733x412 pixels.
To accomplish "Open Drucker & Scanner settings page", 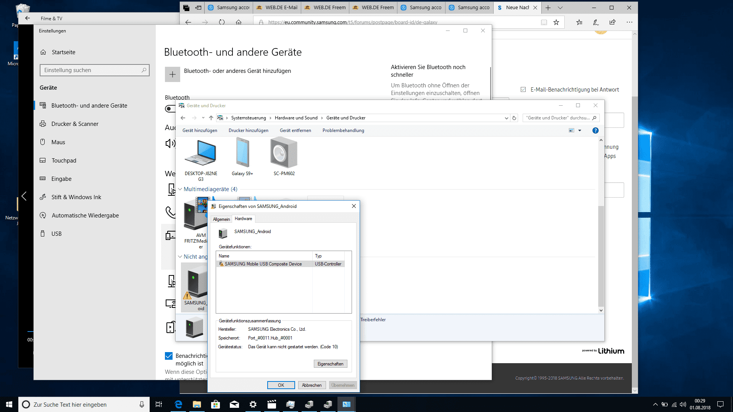I will [75, 124].
